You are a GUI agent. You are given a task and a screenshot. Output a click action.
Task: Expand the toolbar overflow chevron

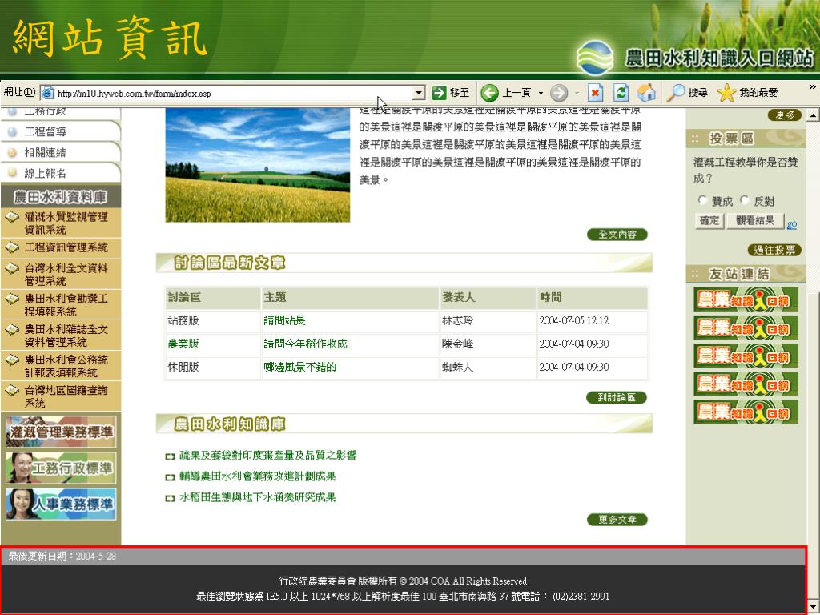click(x=813, y=87)
